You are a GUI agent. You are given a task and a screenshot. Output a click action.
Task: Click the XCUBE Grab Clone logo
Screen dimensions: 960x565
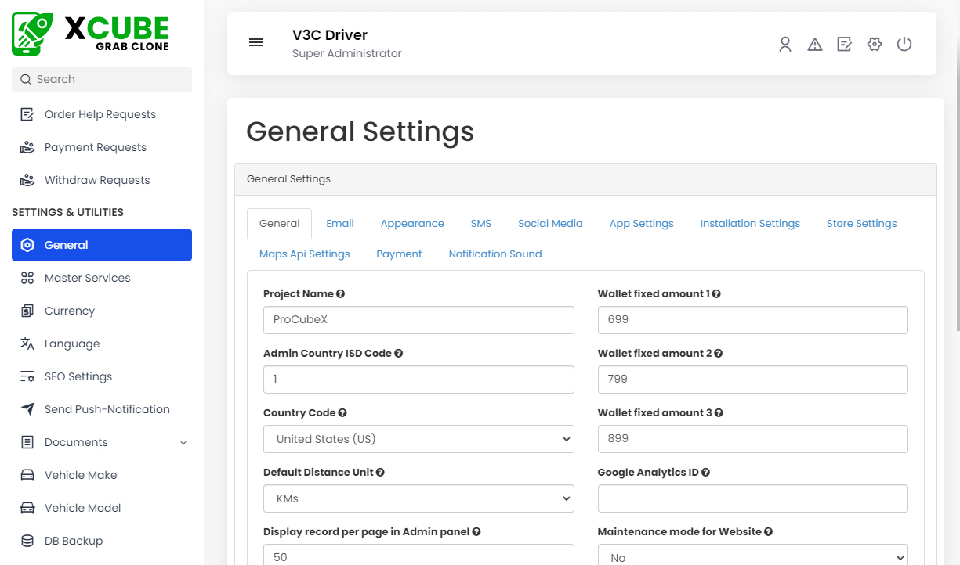89,33
